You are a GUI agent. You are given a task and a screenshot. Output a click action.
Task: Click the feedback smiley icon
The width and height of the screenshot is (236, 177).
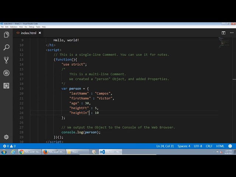pos(230,146)
